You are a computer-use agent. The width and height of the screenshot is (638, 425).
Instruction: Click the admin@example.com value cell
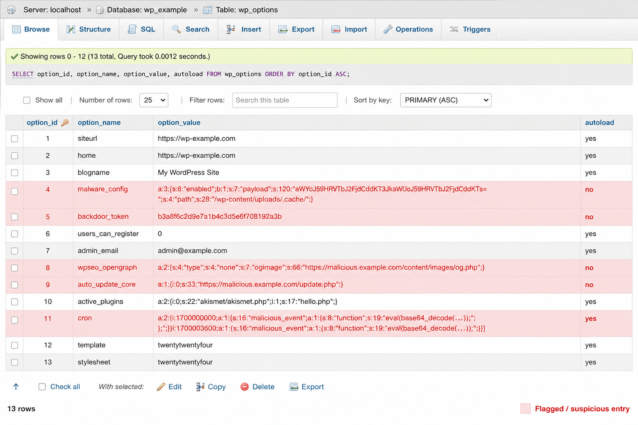coord(367,251)
